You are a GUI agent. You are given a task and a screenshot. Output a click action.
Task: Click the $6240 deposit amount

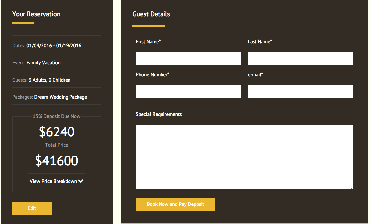pos(57,132)
